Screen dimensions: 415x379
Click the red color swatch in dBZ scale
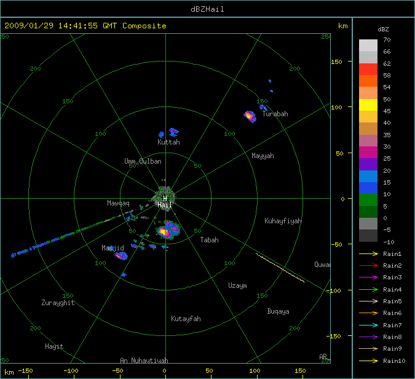click(x=368, y=69)
